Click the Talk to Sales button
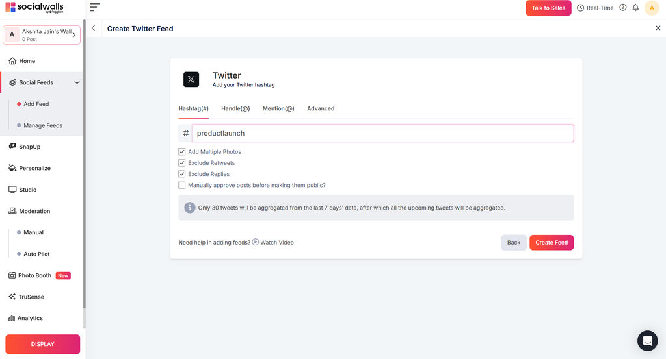 click(x=548, y=8)
